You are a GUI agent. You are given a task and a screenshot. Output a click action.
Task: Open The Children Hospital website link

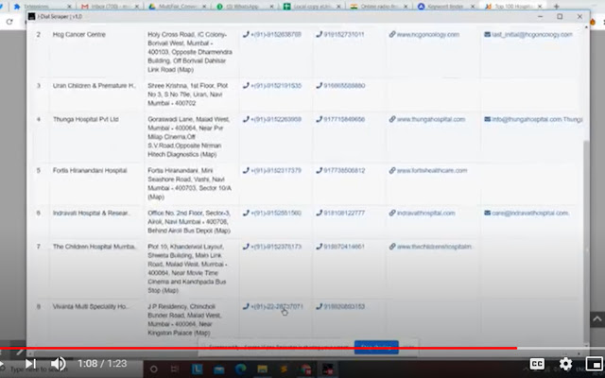coord(430,247)
